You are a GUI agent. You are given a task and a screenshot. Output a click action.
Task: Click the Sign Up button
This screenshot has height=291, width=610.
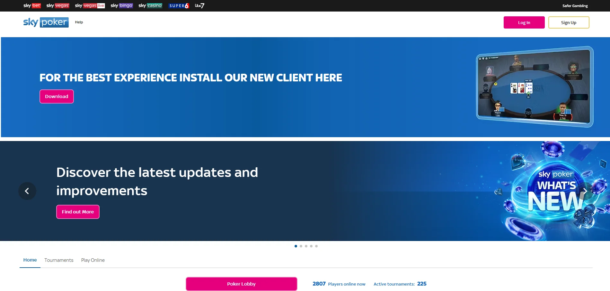tap(569, 22)
